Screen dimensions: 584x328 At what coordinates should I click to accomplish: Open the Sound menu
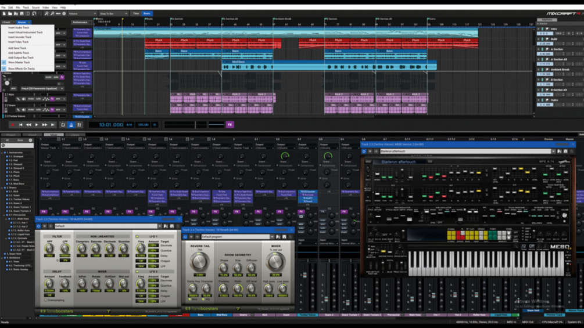click(x=36, y=8)
